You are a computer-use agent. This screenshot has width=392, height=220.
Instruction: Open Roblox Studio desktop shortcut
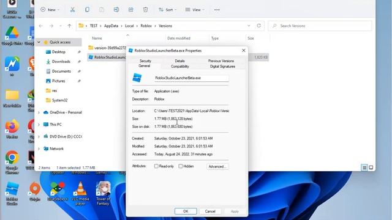click(x=12, y=193)
